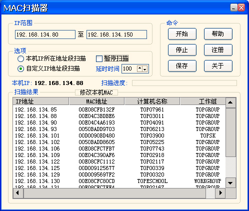Open the 关于 about dialog
This screenshot has width=249, height=211.
pyautogui.click(x=218, y=66)
